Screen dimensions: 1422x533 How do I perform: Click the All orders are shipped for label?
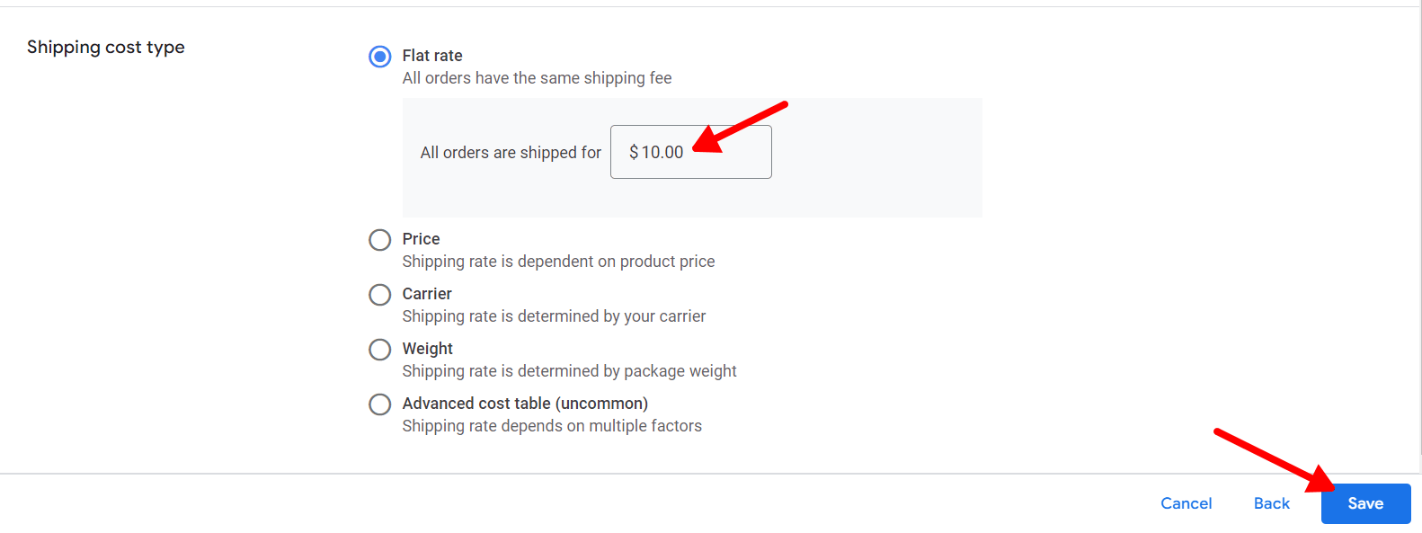[510, 152]
